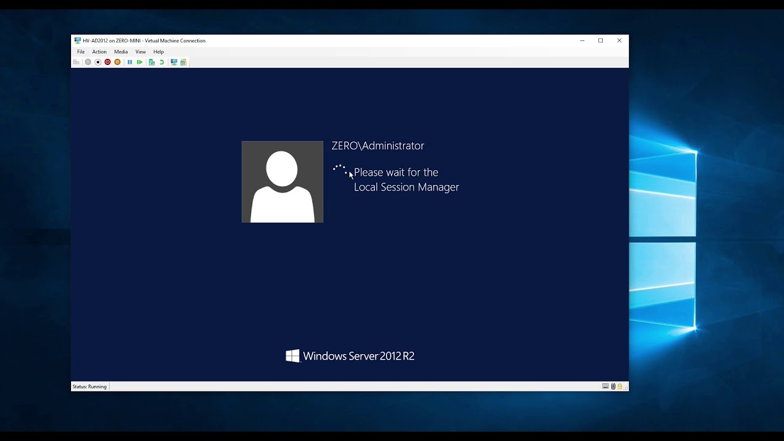Click the 'Local Session Manager' text

407,187
